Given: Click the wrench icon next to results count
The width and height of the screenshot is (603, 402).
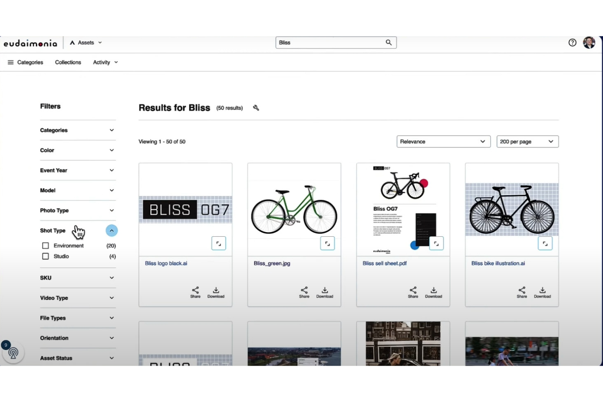Looking at the screenshot, I should pos(256,108).
